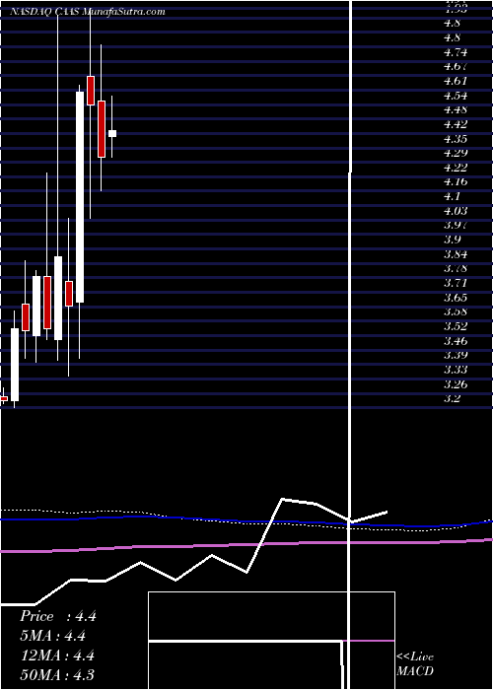Click the 3.71 price axis label
This screenshot has height=690, width=493.
[x=456, y=283]
